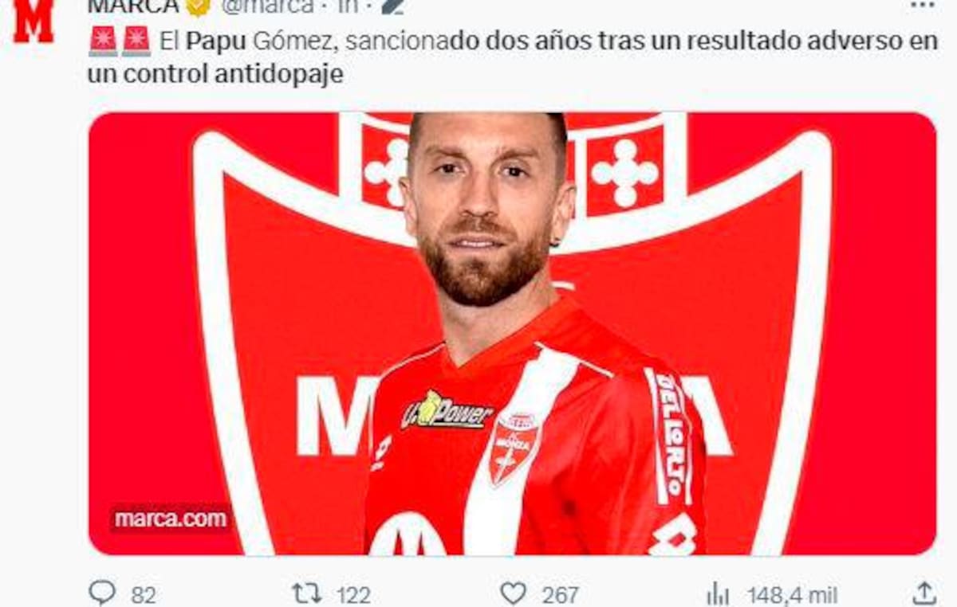Enlarge the Papu Gómez Monza photo

click(x=512, y=334)
